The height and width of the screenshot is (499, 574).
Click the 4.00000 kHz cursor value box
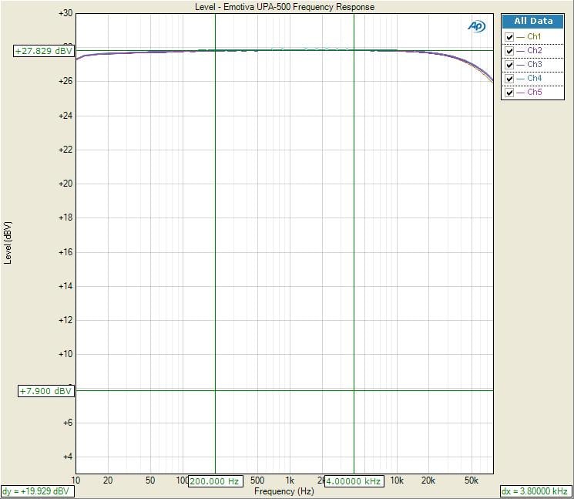pyautogui.click(x=354, y=480)
